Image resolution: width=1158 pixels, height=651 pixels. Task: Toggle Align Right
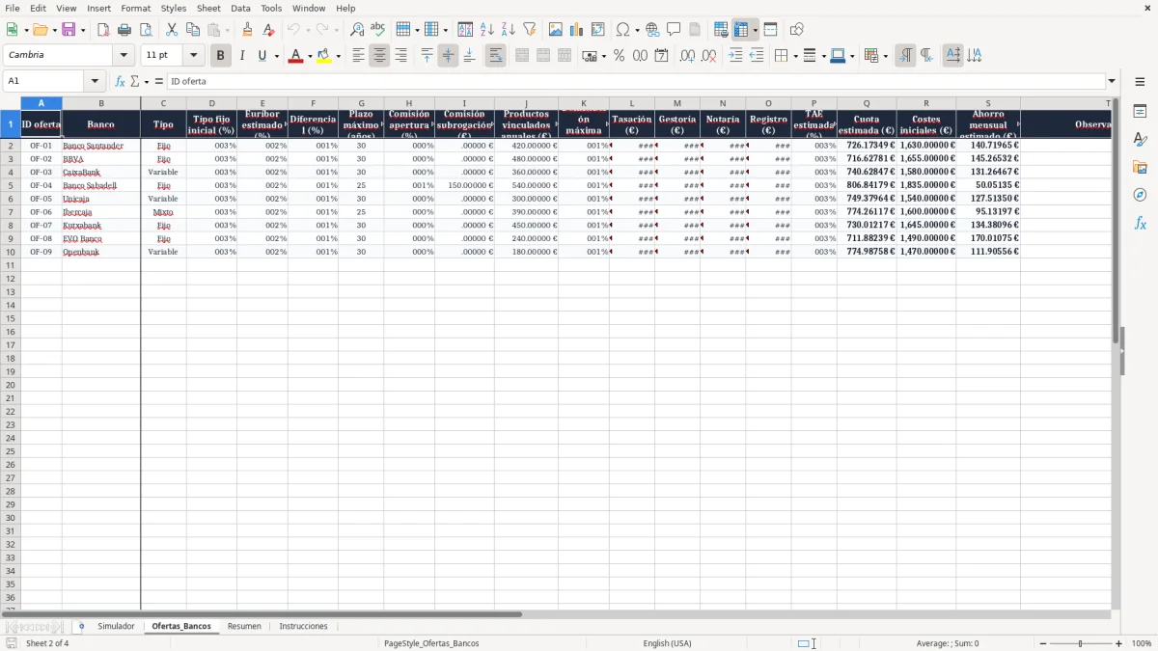pyautogui.click(x=400, y=56)
